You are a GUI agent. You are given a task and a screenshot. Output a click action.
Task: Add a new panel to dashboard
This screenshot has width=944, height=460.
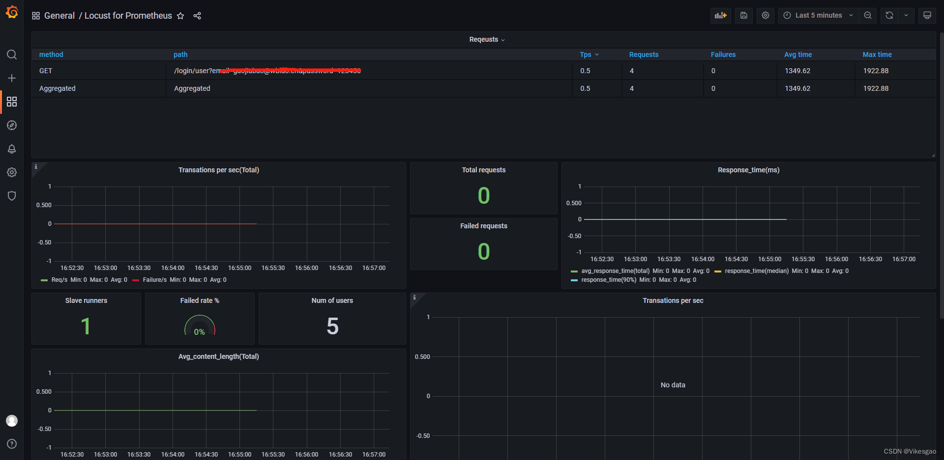click(721, 15)
